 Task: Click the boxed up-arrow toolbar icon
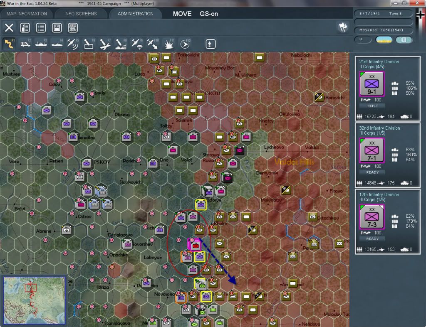click(210, 44)
